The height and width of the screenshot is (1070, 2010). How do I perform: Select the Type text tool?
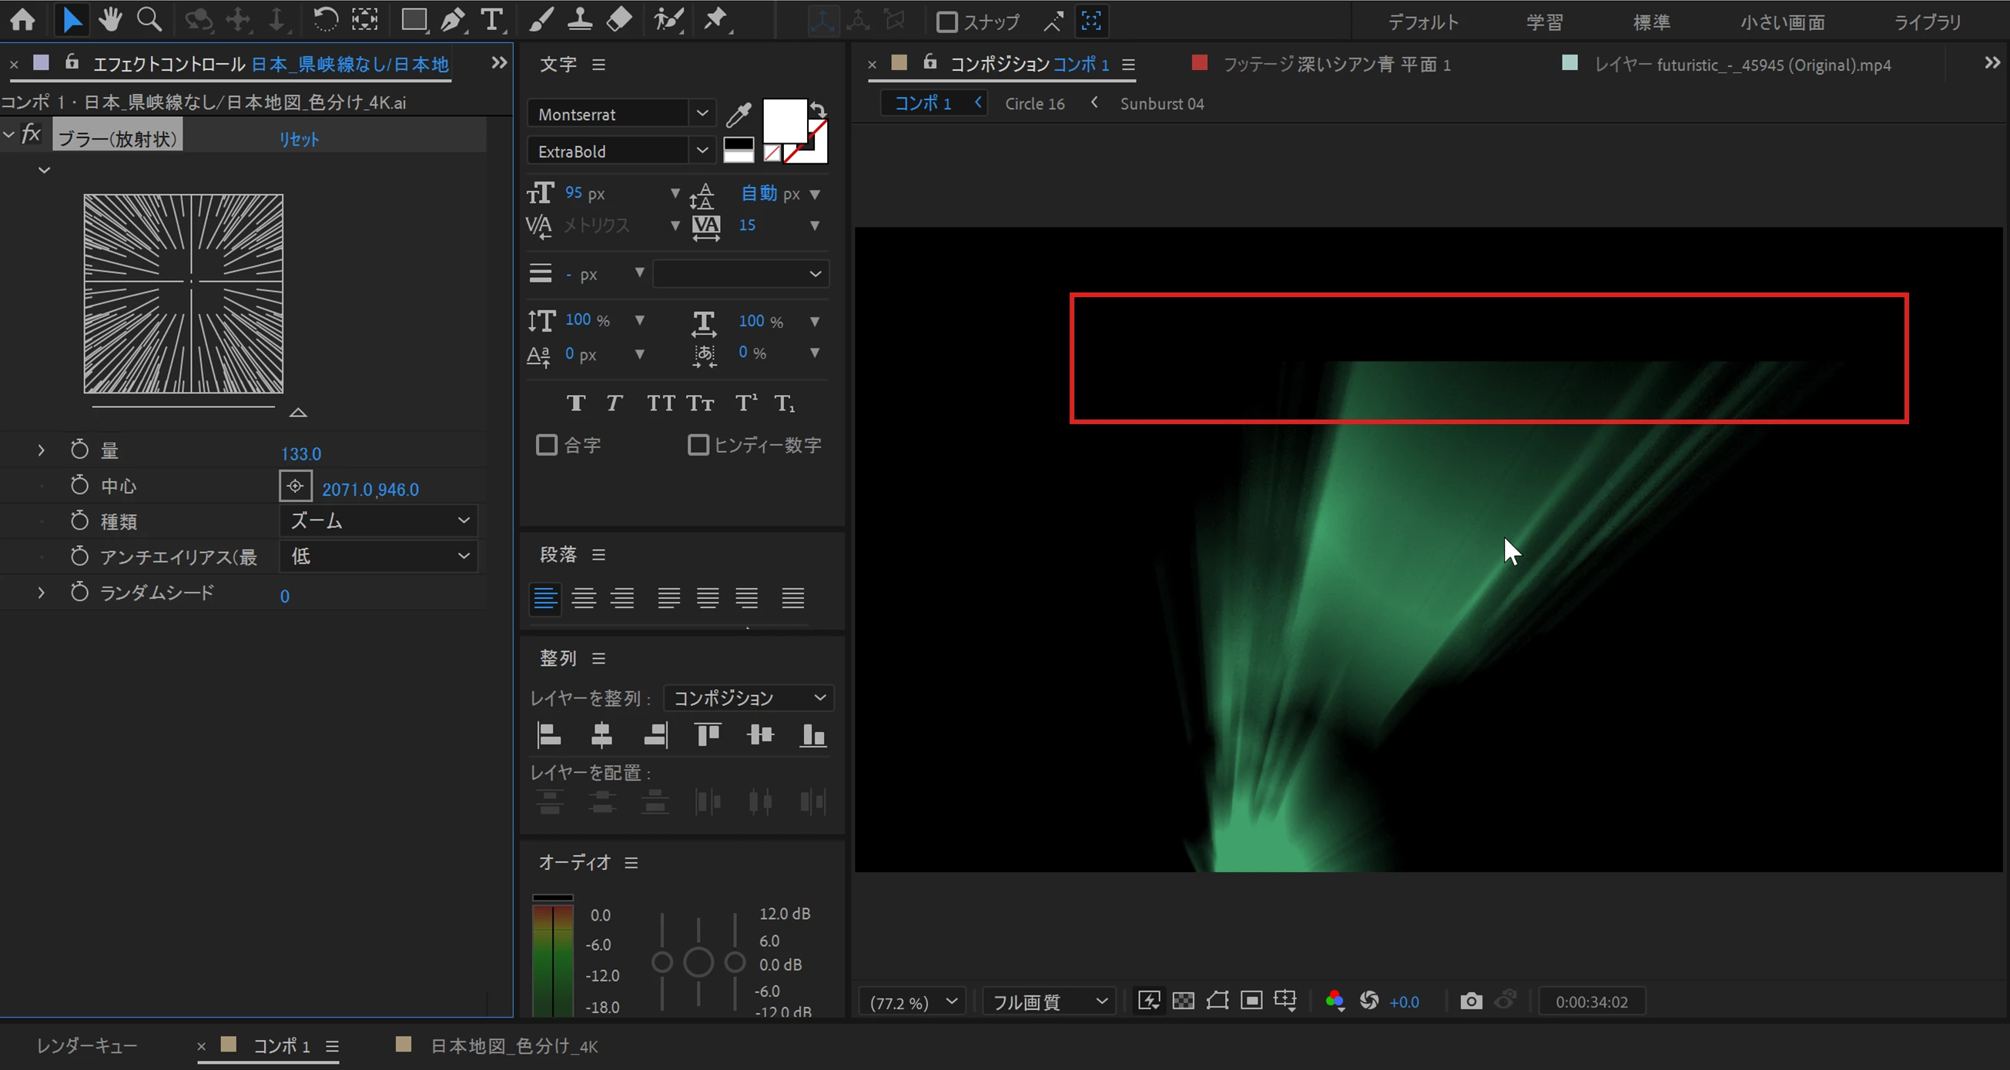coord(491,19)
